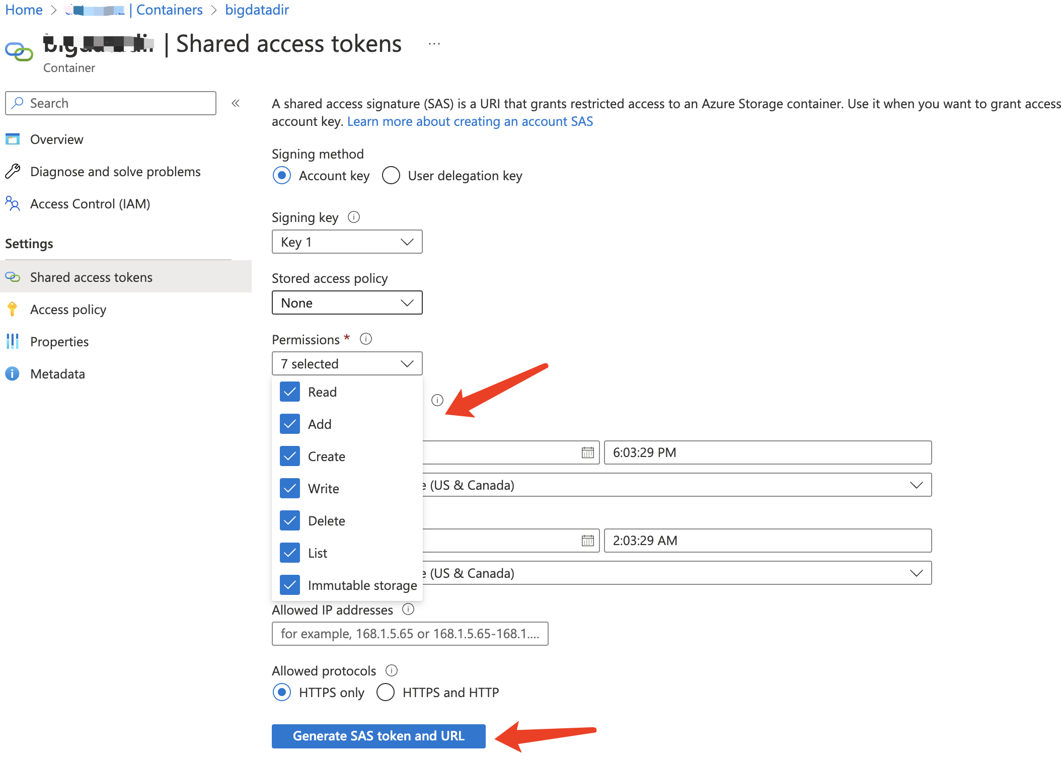Collapse the sidebar with double chevron
This screenshot has height=760, width=1061.
[x=236, y=103]
